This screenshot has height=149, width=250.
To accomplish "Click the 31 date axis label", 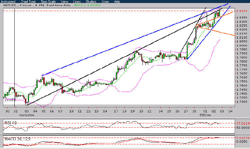I will pos(16,111).
